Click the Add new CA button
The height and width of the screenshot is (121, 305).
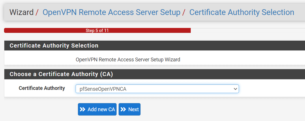coord(97,109)
